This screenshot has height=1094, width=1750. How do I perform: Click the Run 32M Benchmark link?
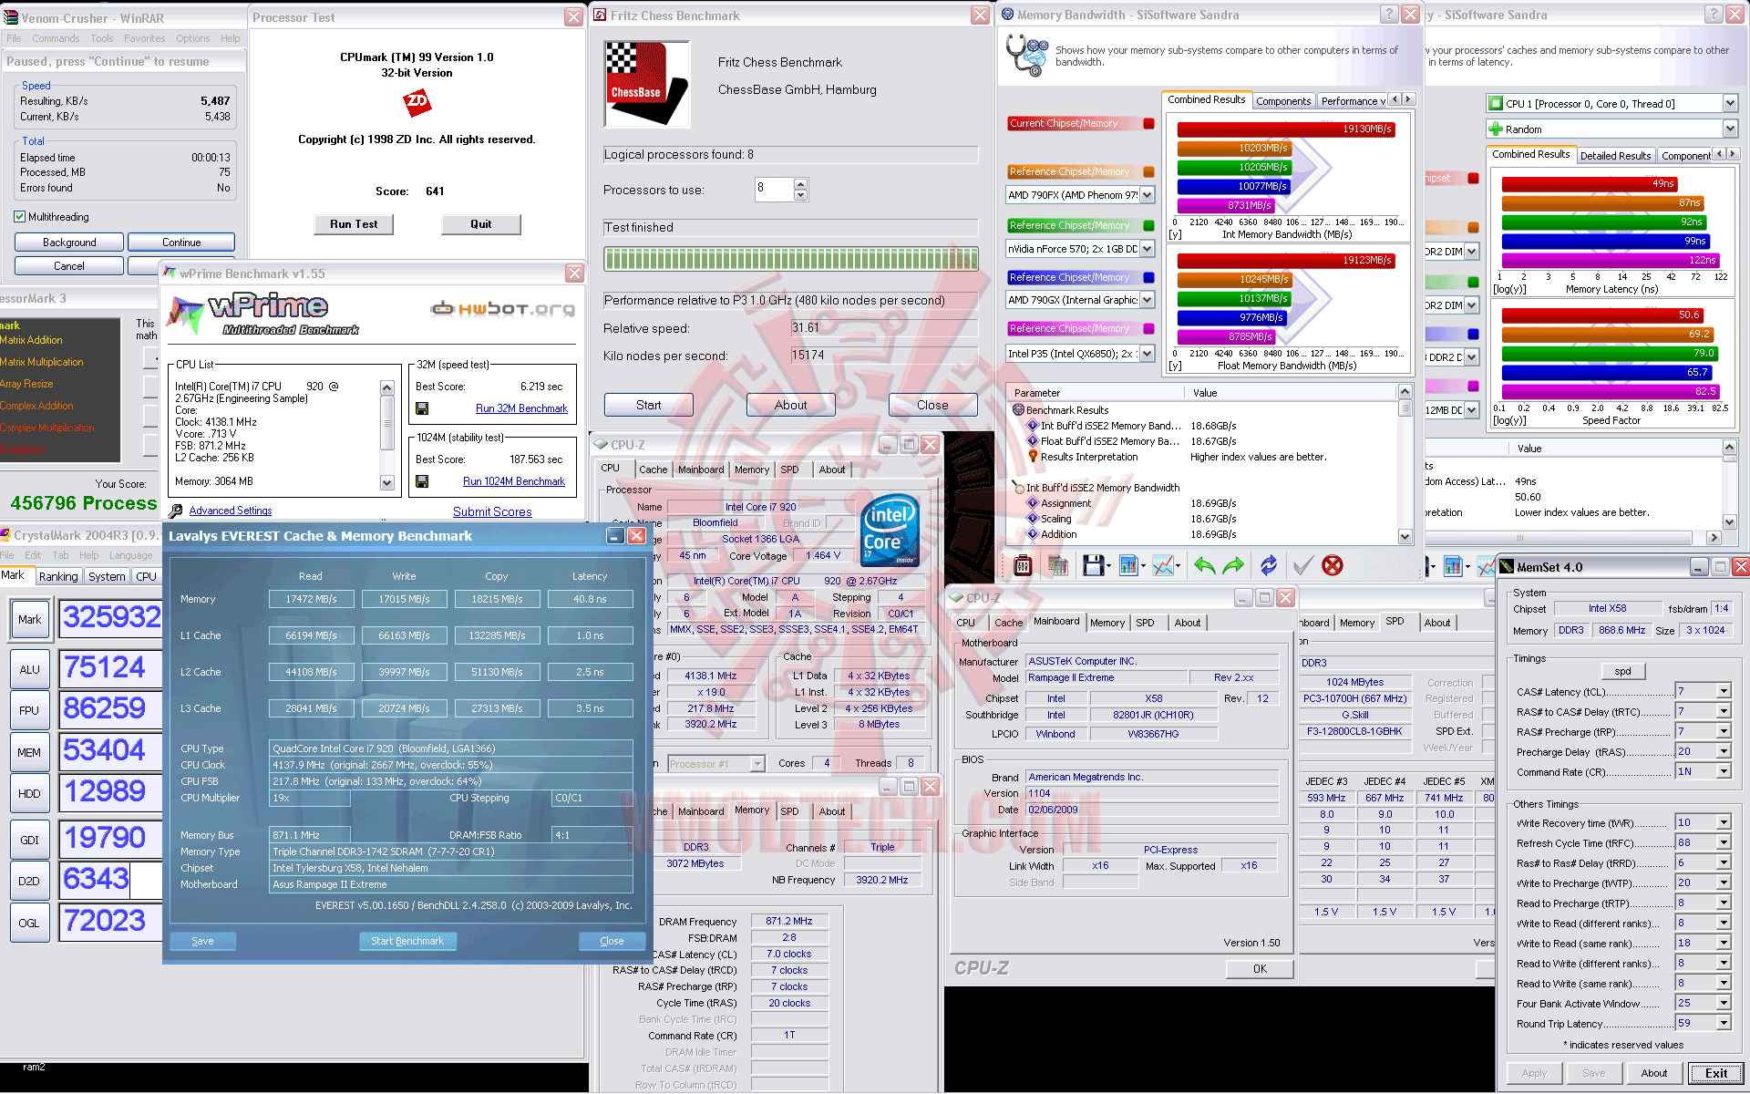pos(521,408)
